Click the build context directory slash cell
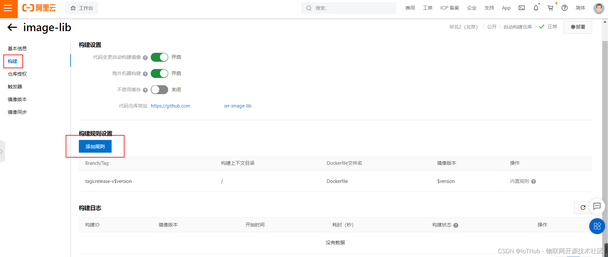Viewport: 608px width, 257px height. 222,181
